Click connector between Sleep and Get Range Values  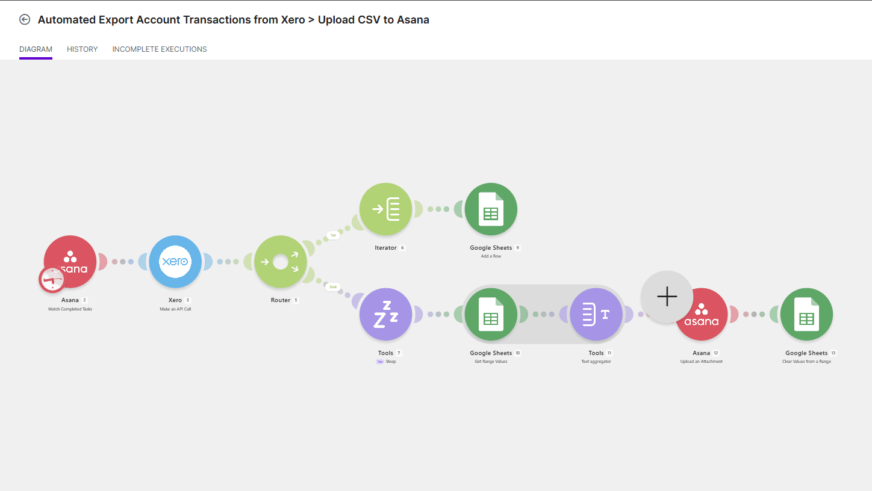pyautogui.click(x=438, y=314)
